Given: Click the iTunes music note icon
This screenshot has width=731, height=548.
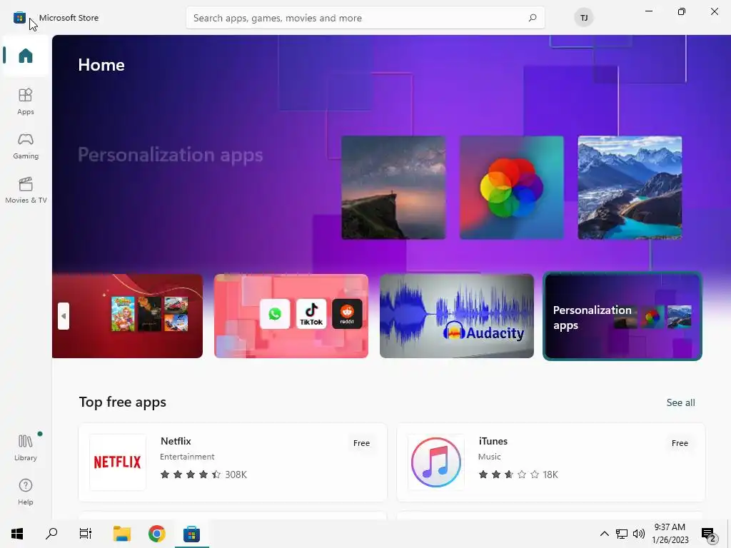Looking at the screenshot, I should pyautogui.click(x=436, y=462).
